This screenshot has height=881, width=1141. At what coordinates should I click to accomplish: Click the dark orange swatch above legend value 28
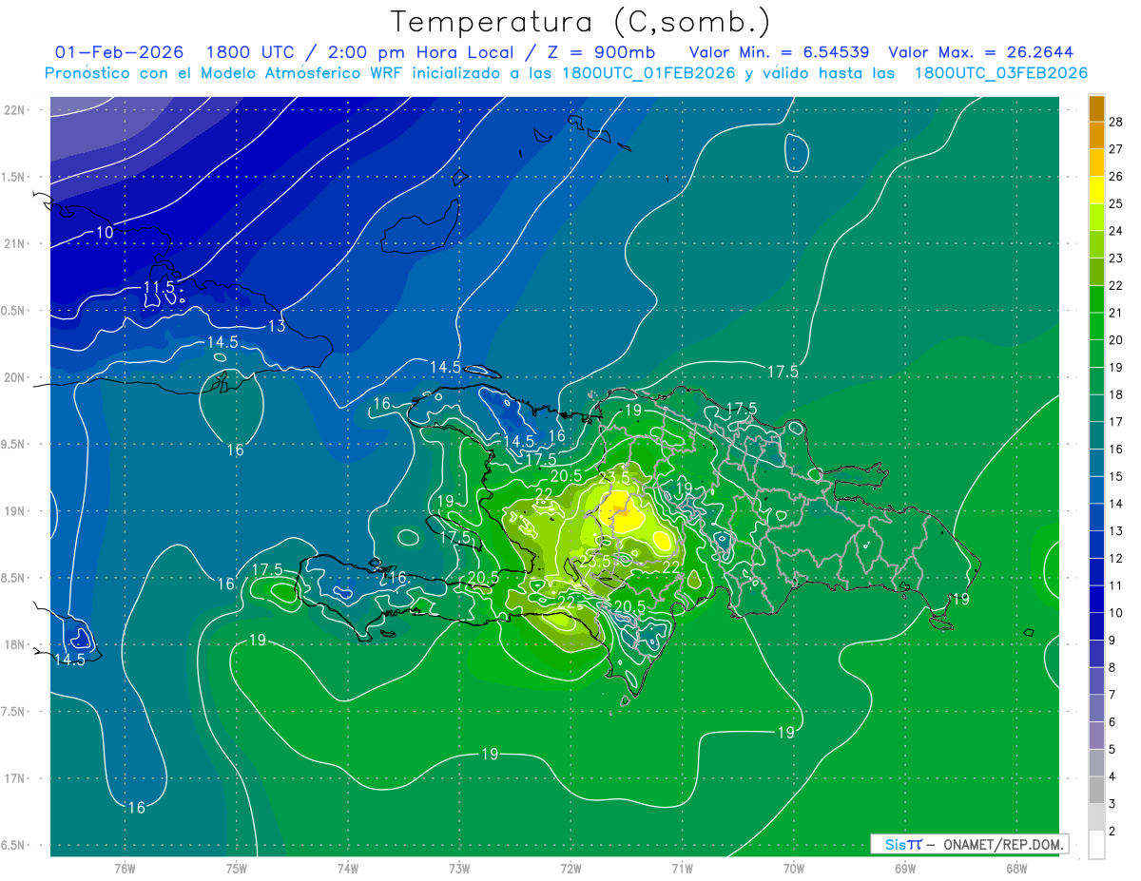pos(1096,108)
